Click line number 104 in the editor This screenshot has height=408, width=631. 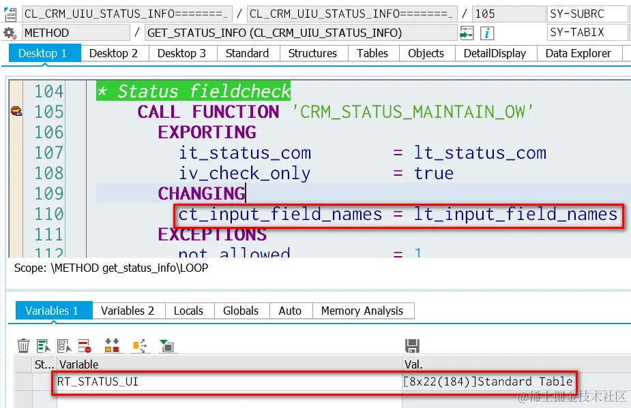pyautogui.click(x=48, y=91)
